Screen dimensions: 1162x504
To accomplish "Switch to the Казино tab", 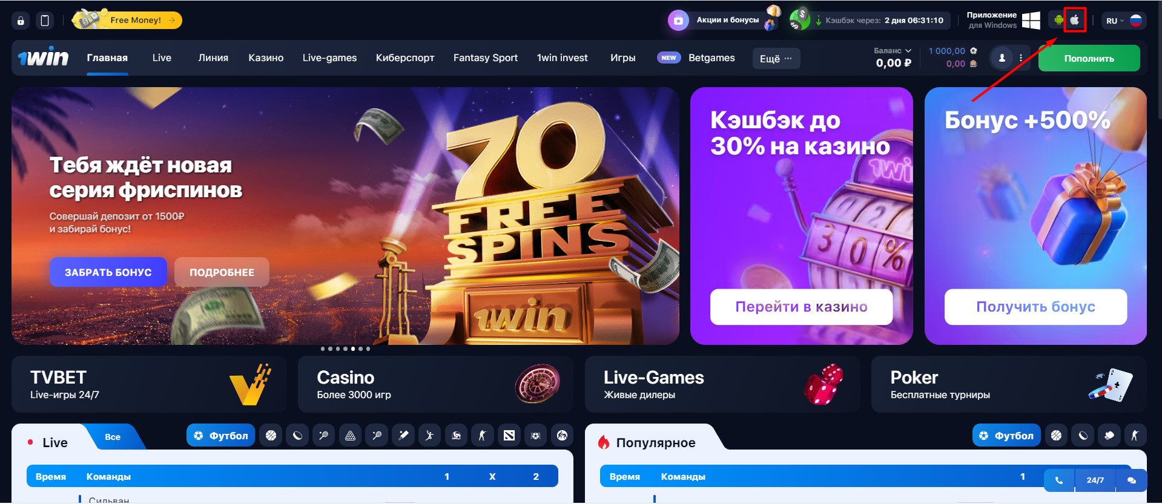I will (266, 58).
